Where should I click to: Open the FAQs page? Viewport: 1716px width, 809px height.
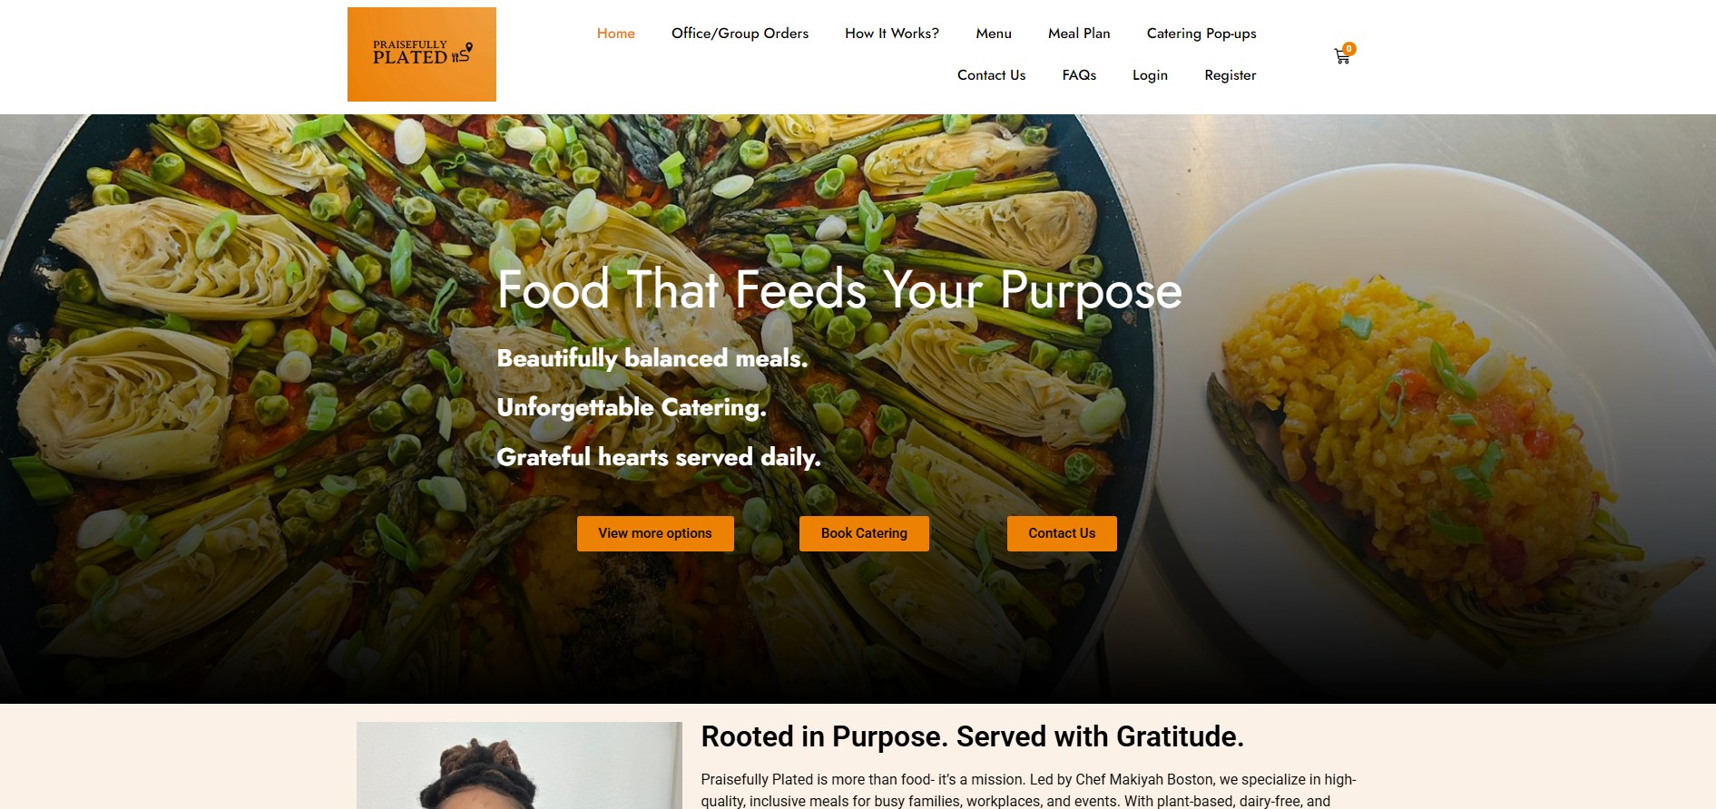tap(1079, 75)
